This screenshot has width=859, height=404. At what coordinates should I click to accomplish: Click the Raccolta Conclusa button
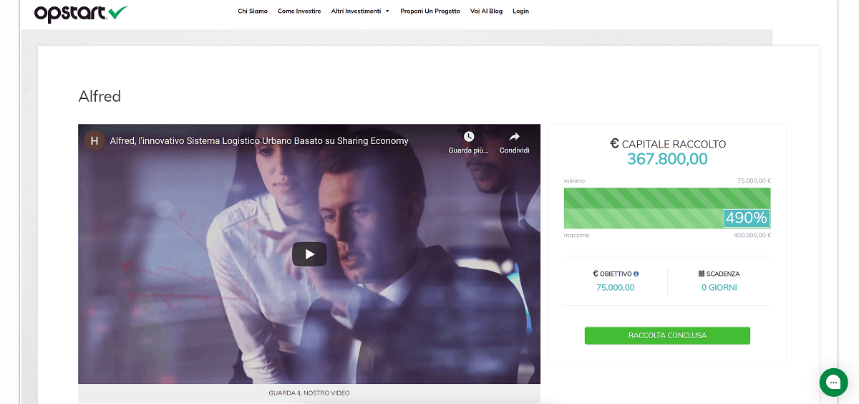[x=667, y=335]
